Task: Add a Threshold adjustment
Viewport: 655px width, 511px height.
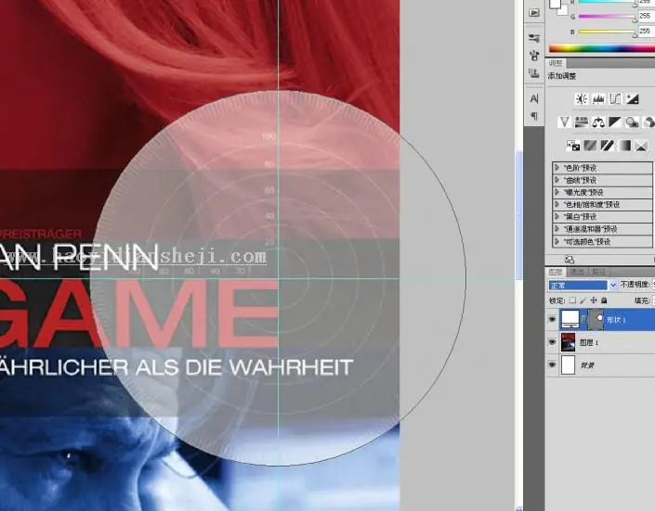Action: 607,146
